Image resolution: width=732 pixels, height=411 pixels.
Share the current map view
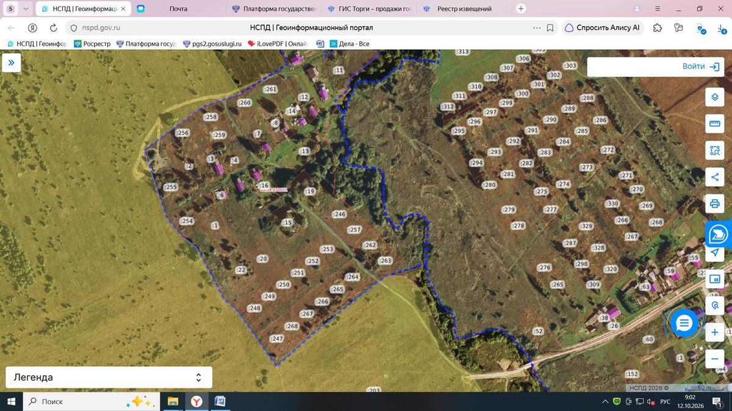(x=714, y=177)
